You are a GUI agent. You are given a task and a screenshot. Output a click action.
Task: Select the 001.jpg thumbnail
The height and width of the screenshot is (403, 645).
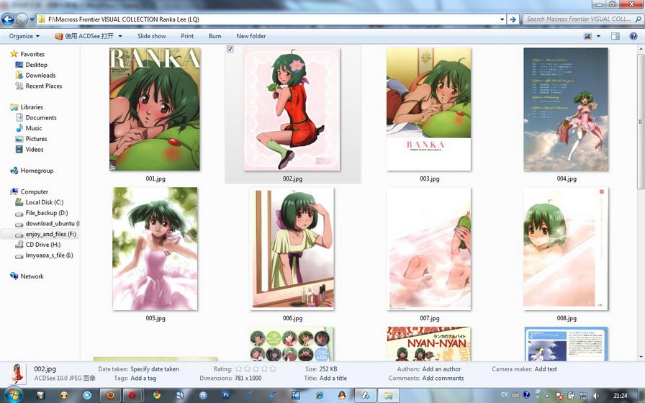[x=155, y=109]
